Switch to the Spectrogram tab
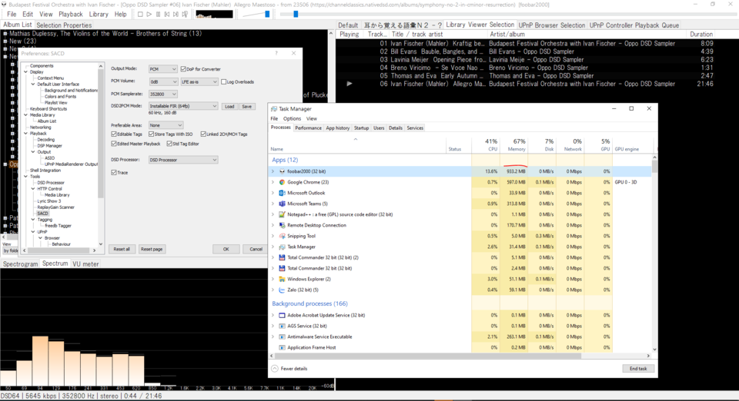This screenshot has width=739, height=401. (20, 264)
